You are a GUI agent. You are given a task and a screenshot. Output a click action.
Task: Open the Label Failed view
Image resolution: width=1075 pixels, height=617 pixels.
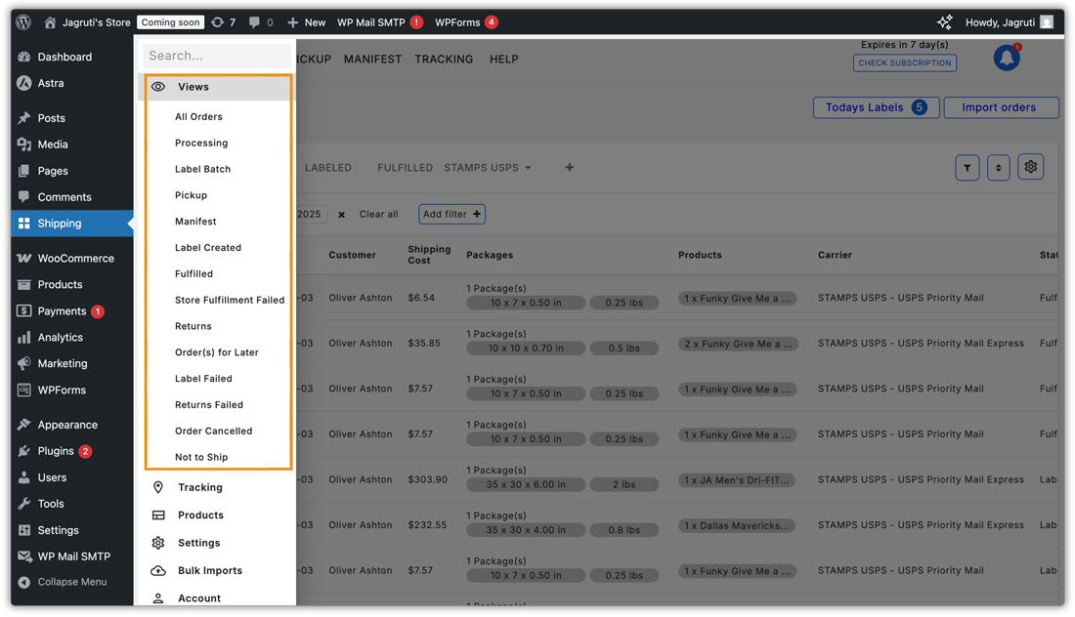point(203,379)
